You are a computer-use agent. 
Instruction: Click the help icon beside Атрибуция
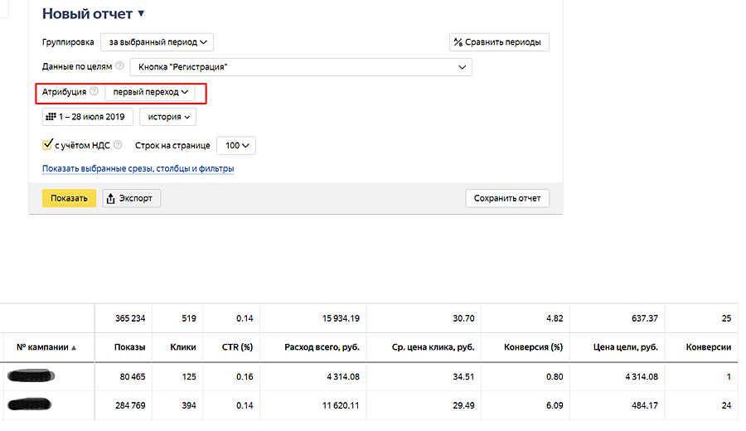coord(94,92)
